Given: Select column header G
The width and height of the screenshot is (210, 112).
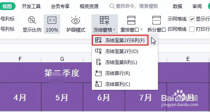Looking at the screenshot, I should [62, 59].
